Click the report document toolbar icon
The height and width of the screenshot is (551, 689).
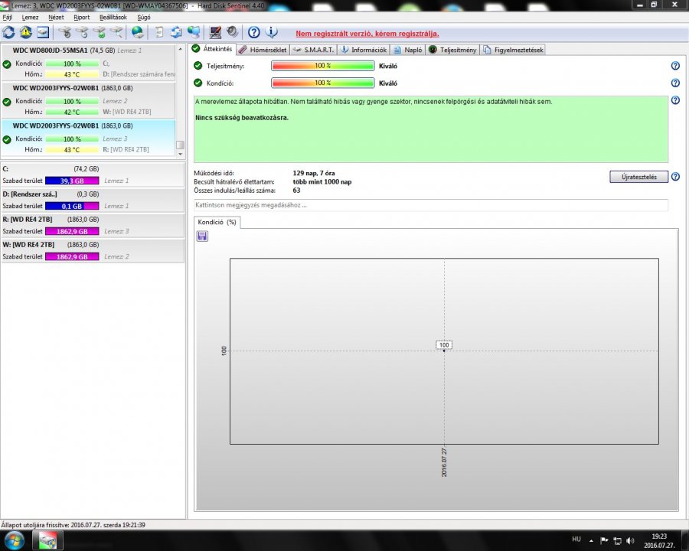point(159,32)
